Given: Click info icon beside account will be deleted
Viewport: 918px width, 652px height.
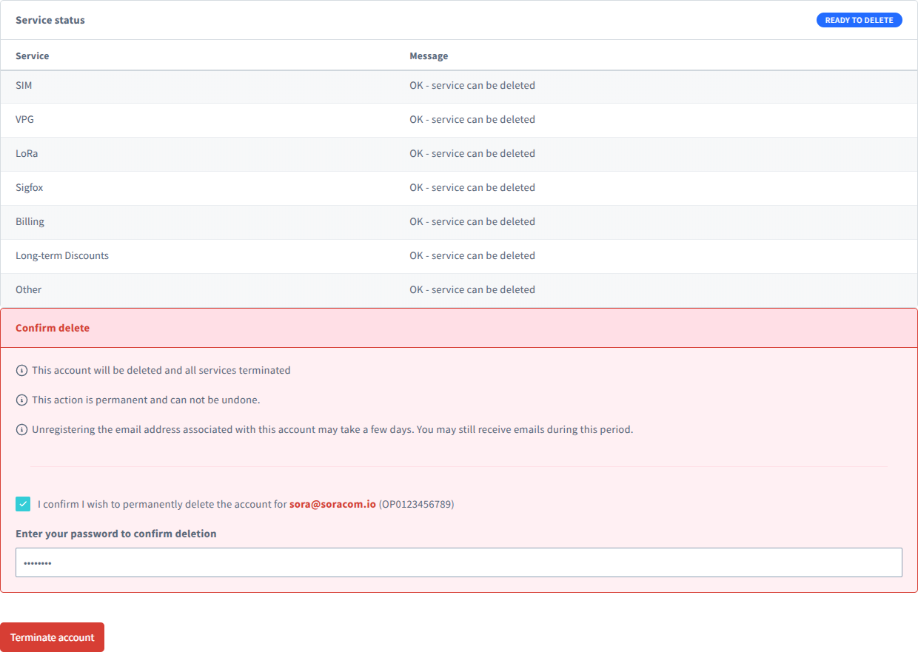Looking at the screenshot, I should (21, 371).
